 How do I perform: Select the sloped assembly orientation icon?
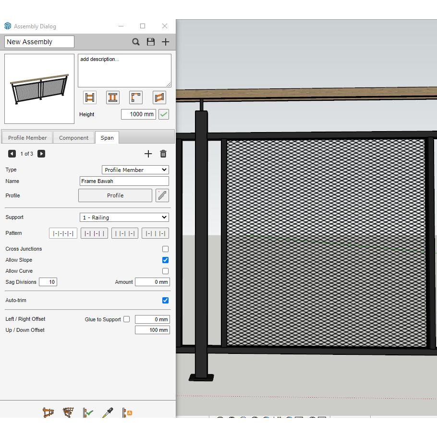click(159, 97)
